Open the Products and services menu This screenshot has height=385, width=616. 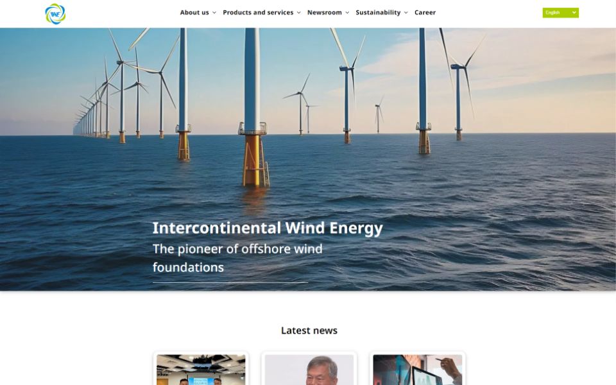coord(257,13)
